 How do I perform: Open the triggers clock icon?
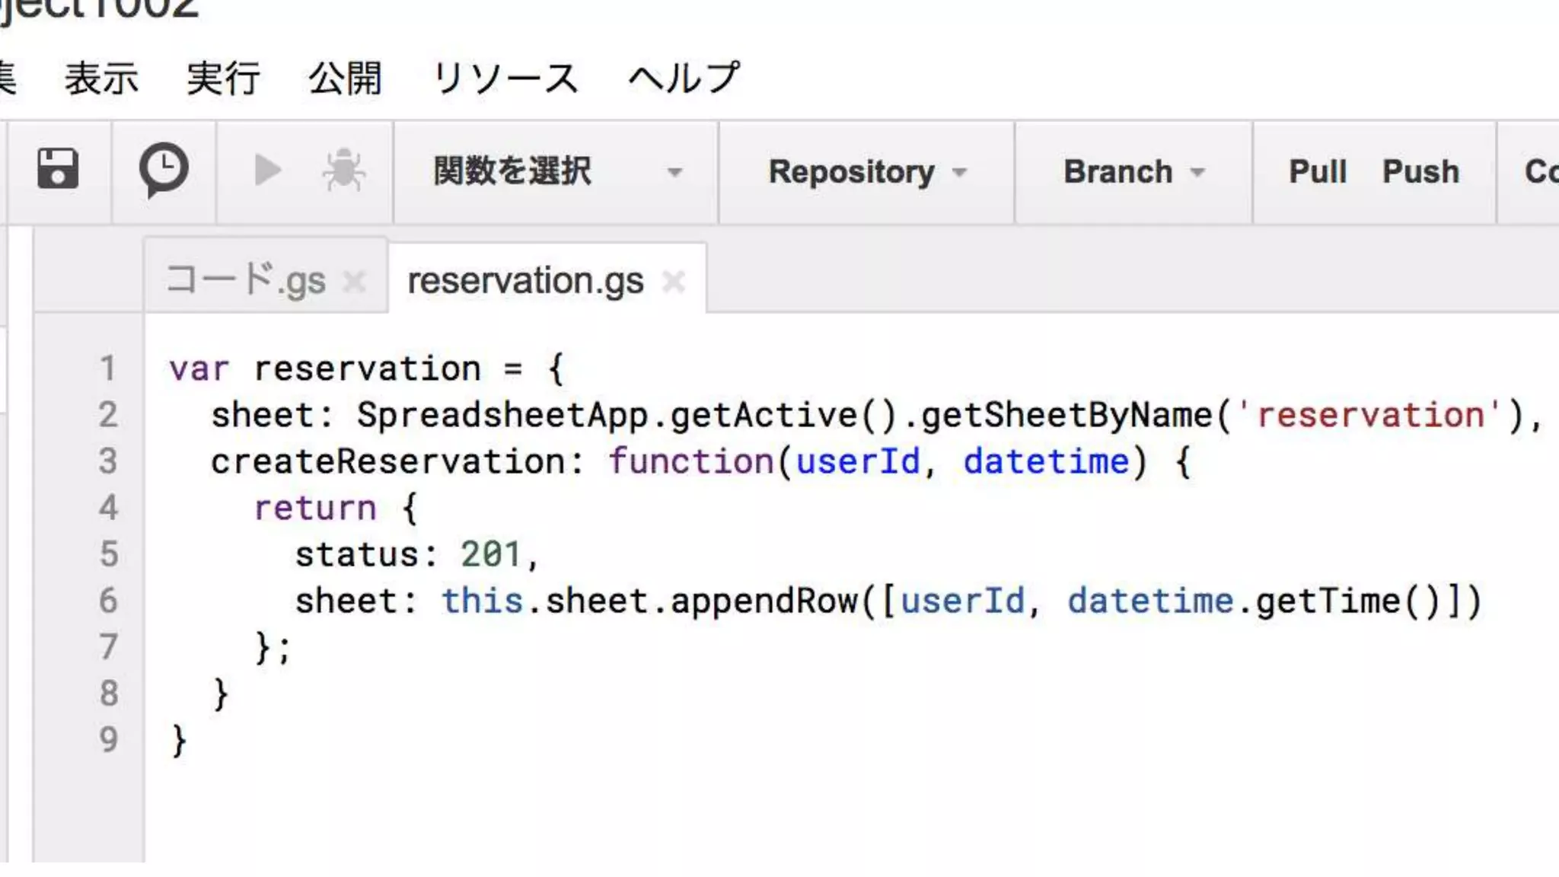[x=164, y=169]
